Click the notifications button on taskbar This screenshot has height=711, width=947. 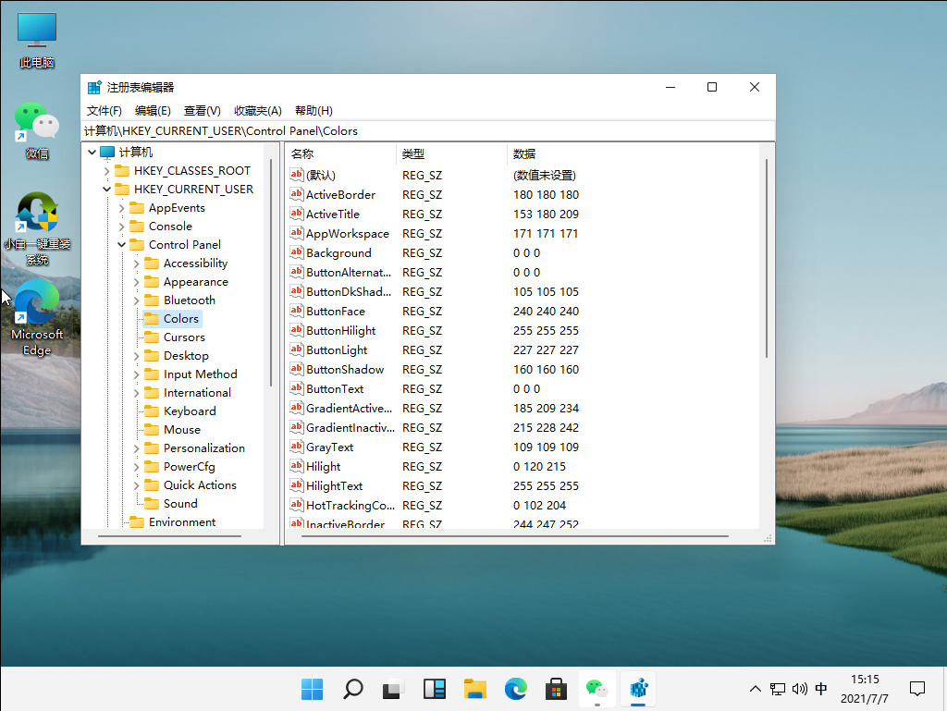click(916, 689)
